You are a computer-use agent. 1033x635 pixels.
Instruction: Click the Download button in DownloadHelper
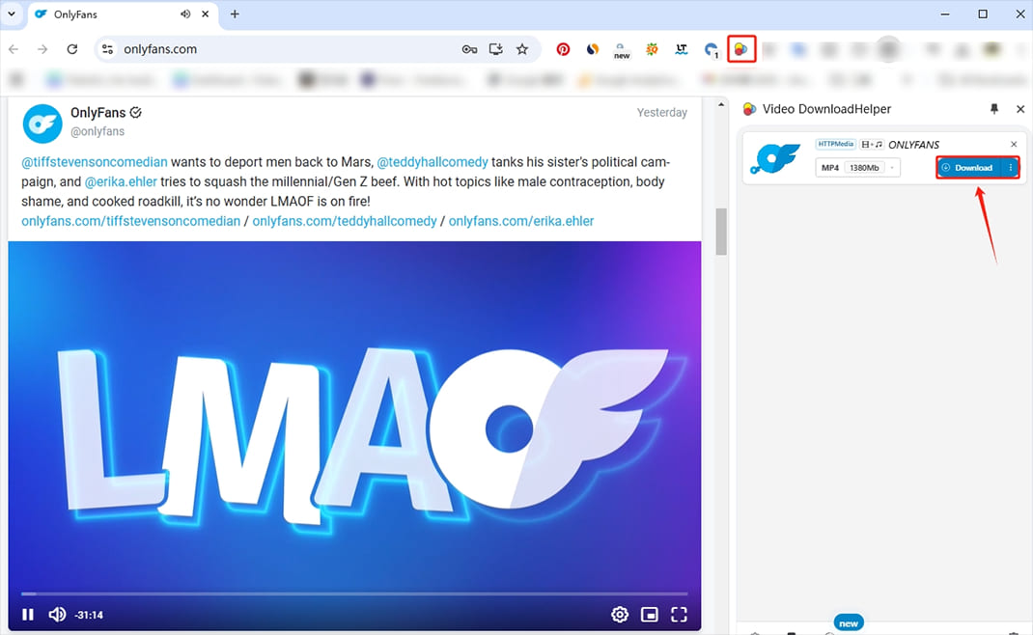click(x=969, y=168)
